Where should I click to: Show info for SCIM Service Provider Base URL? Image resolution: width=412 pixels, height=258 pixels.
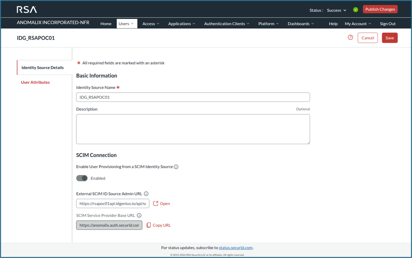coord(139,215)
